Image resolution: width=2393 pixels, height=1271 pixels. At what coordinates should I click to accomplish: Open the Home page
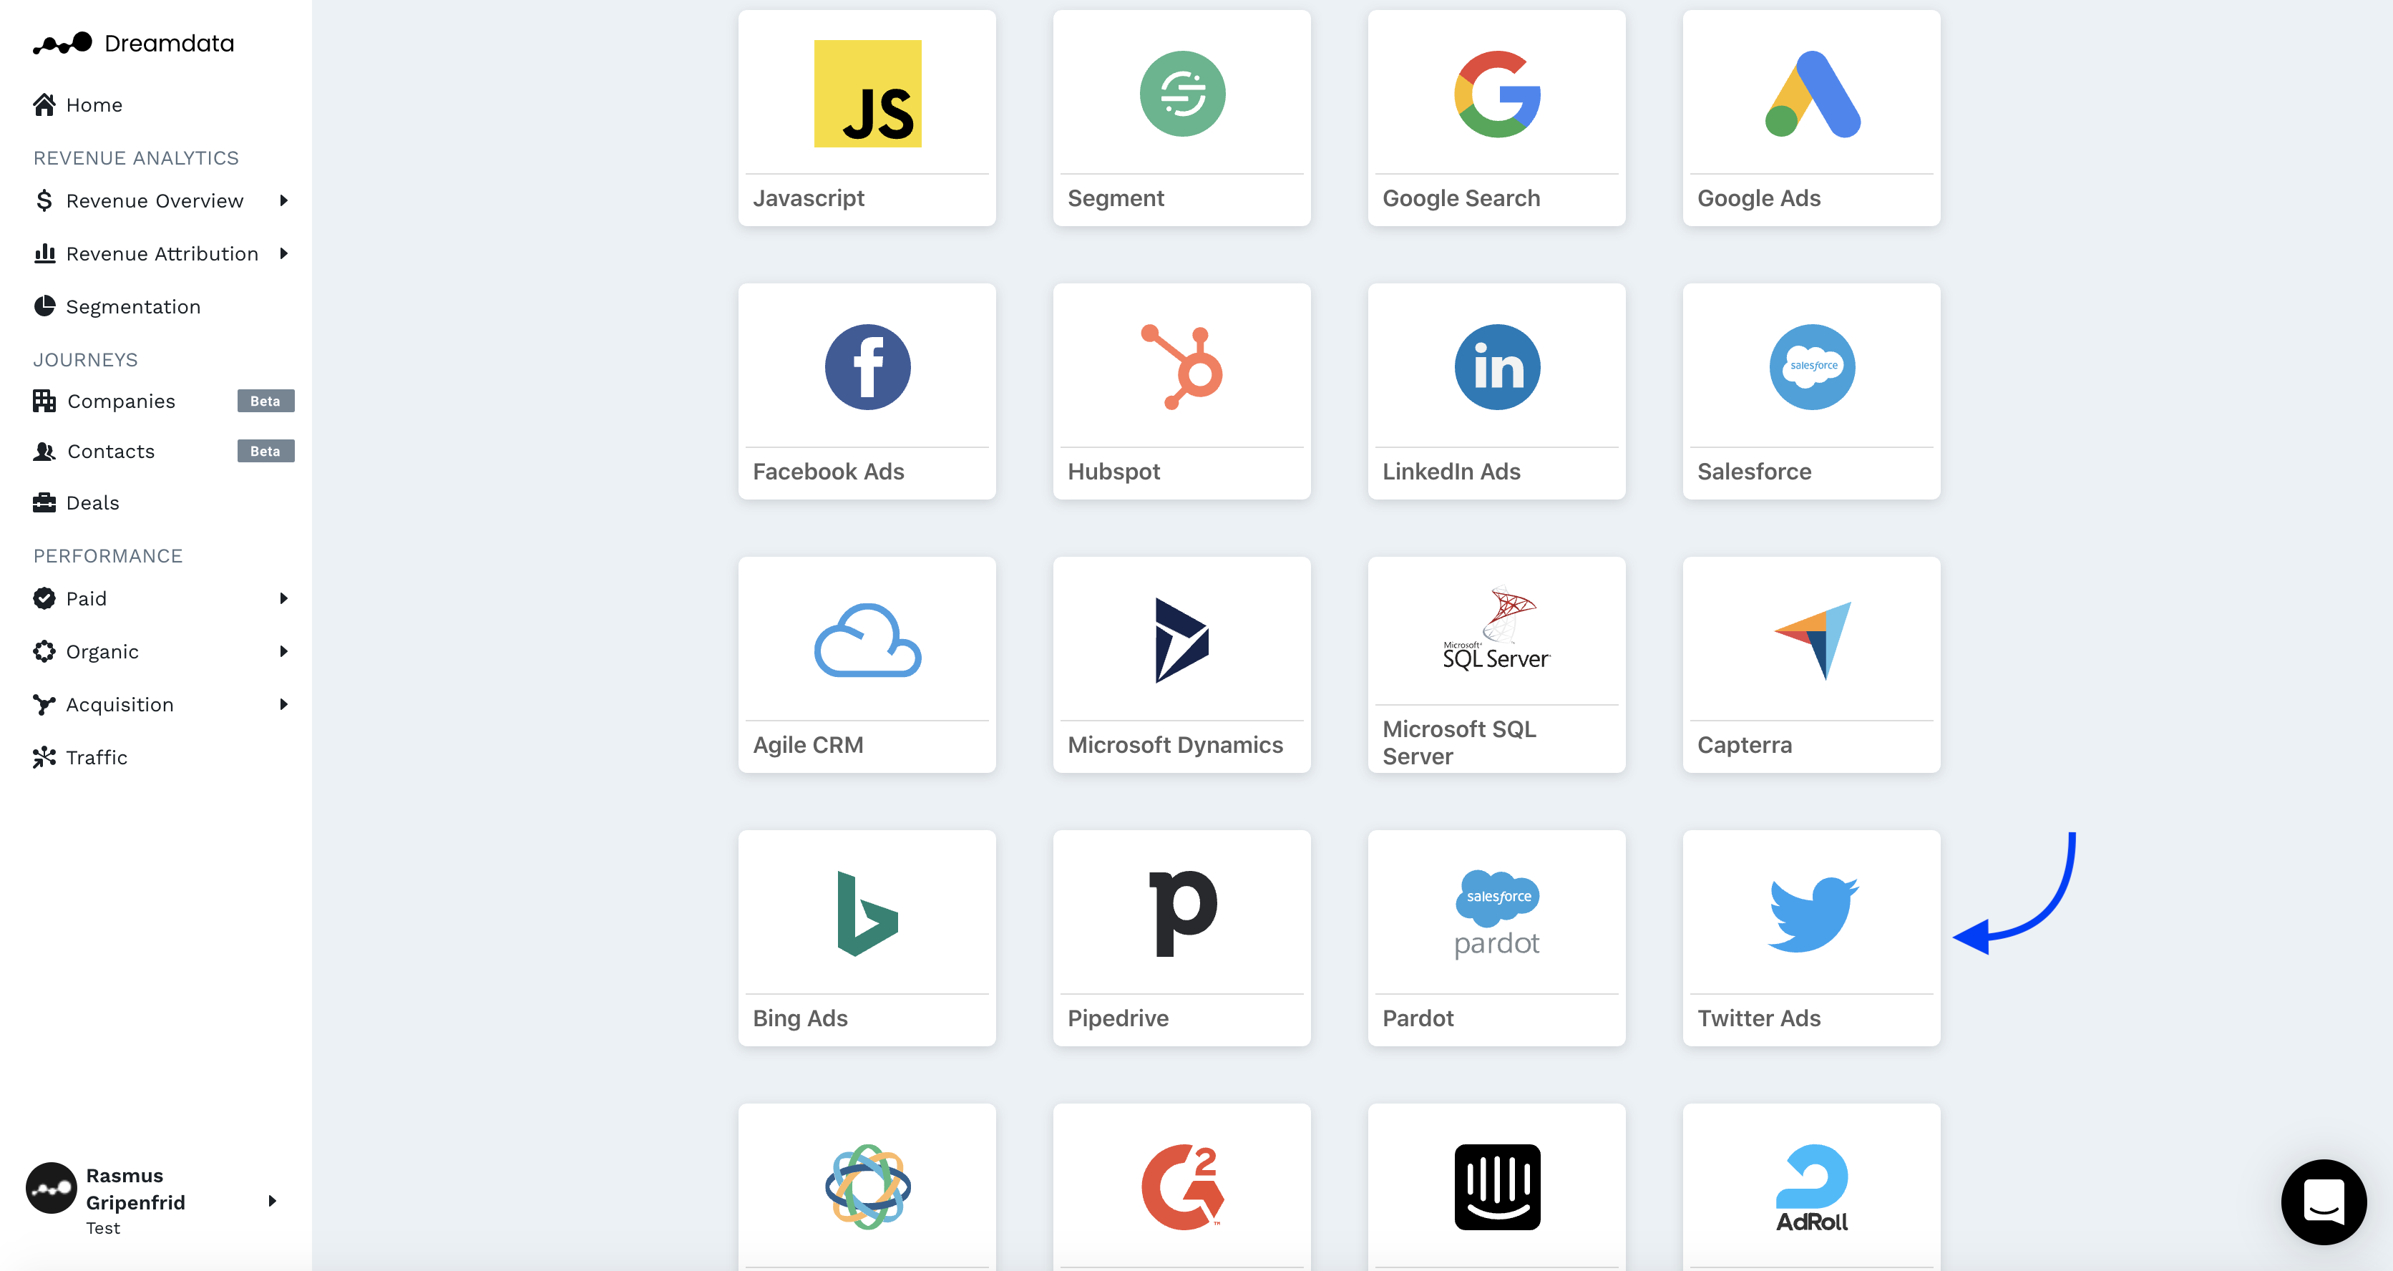click(94, 105)
